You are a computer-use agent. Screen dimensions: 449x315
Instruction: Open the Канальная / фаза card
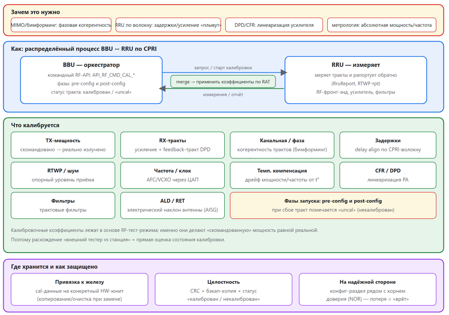[282, 145]
